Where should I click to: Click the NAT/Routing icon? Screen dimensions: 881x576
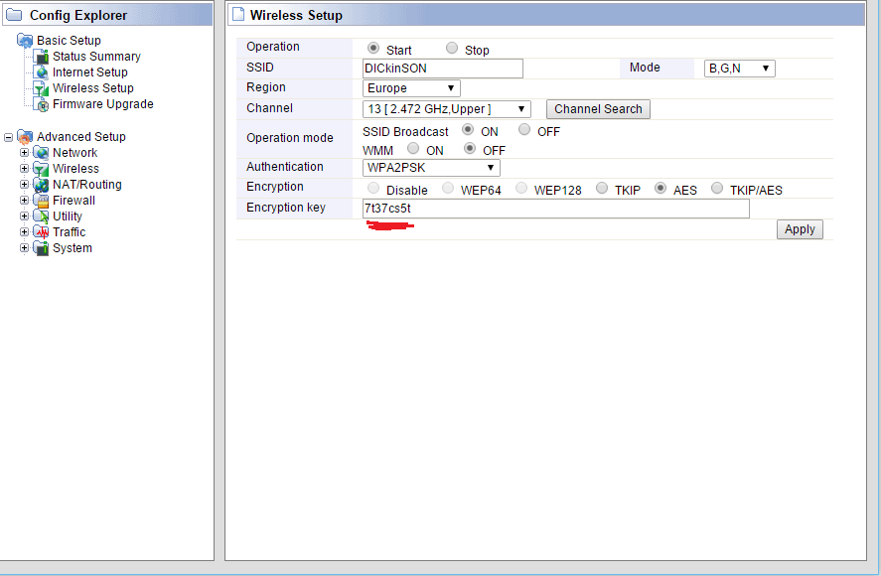pyautogui.click(x=41, y=185)
